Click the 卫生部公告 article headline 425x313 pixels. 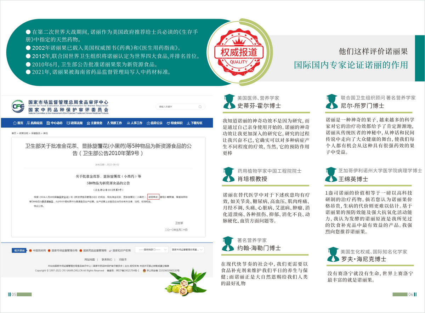click(108, 150)
